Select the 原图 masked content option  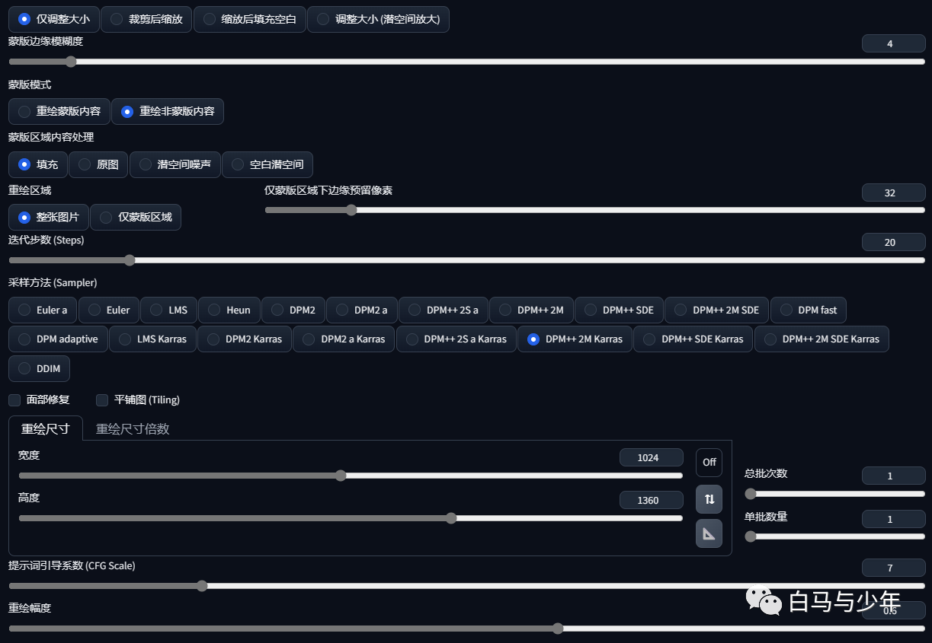coord(98,164)
